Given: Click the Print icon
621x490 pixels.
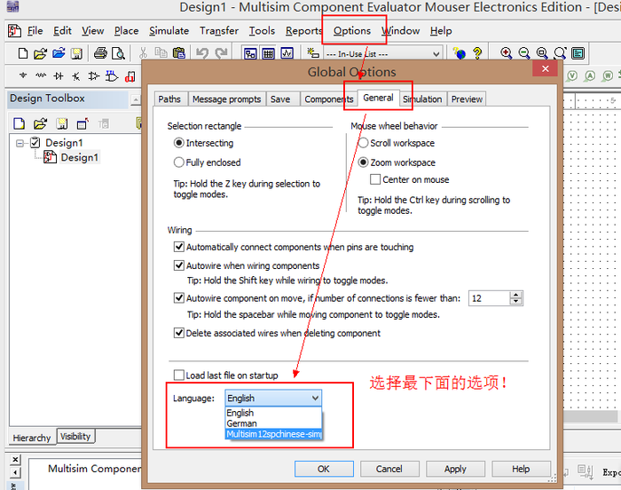Looking at the screenshot, I should coord(100,53).
